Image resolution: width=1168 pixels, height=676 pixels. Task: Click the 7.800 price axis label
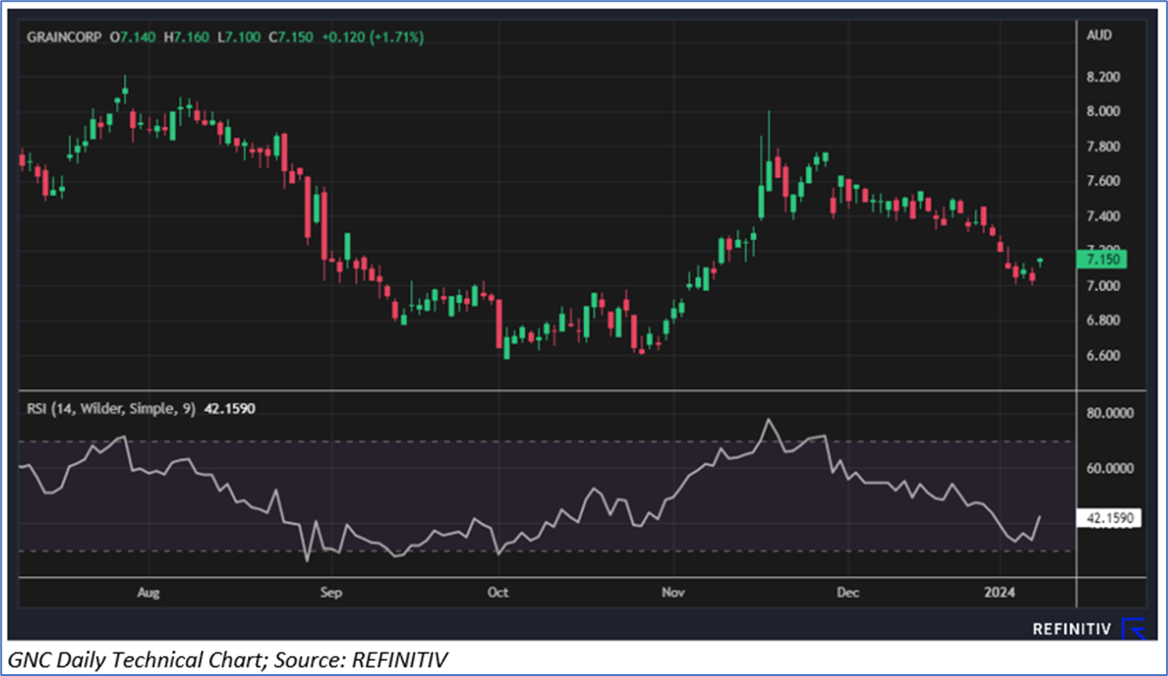pyautogui.click(x=1102, y=147)
